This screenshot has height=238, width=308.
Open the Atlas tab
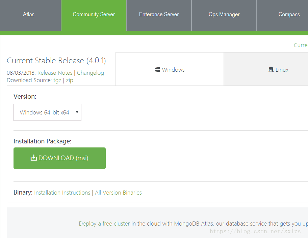[x=30, y=15]
